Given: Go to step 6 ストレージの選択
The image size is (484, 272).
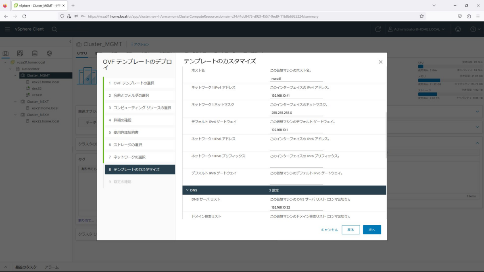Looking at the screenshot, I should pos(139,145).
